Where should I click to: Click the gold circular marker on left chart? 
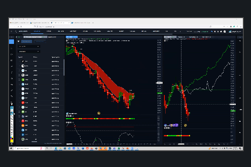99,113
